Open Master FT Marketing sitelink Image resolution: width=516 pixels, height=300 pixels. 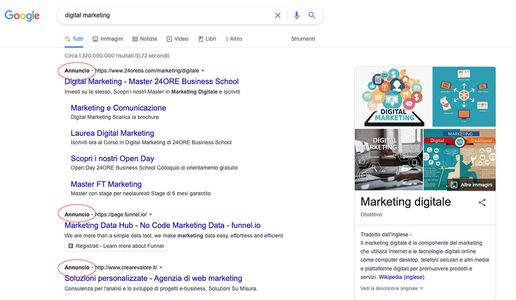106,184
